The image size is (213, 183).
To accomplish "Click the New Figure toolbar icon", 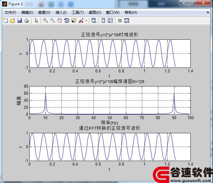I will pyautogui.click(x=6, y=21).
